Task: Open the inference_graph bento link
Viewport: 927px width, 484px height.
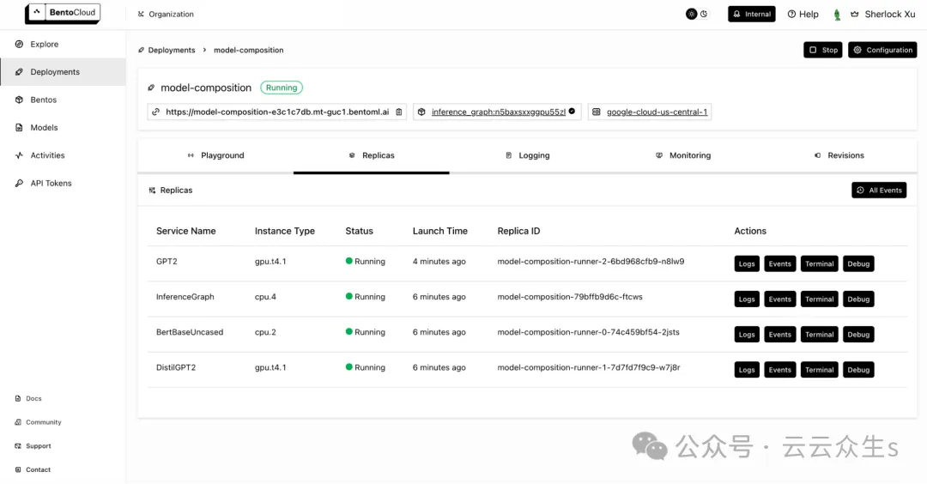Action: coord(498,112)
